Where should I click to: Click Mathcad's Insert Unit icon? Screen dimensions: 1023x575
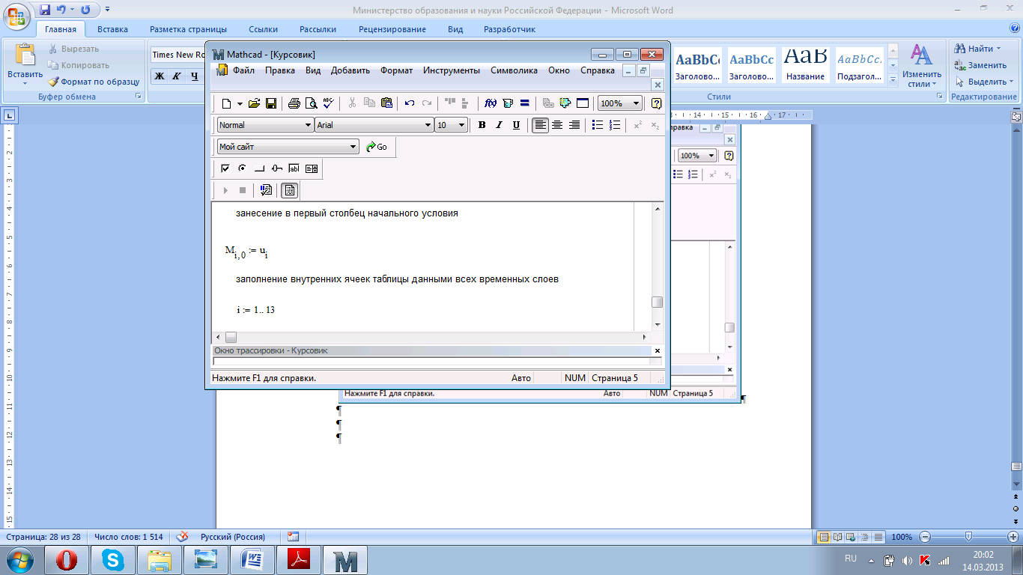tap(508, 103)
